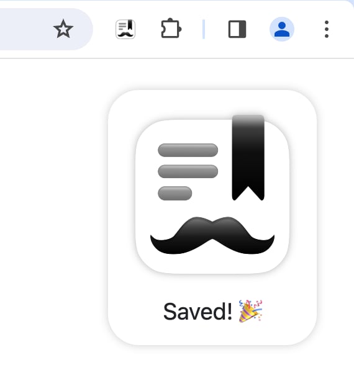The height and width of the screenshot is (378, 354).
Task: Open the Extensions puzzle-piece menu
Action: coord(171,29)
